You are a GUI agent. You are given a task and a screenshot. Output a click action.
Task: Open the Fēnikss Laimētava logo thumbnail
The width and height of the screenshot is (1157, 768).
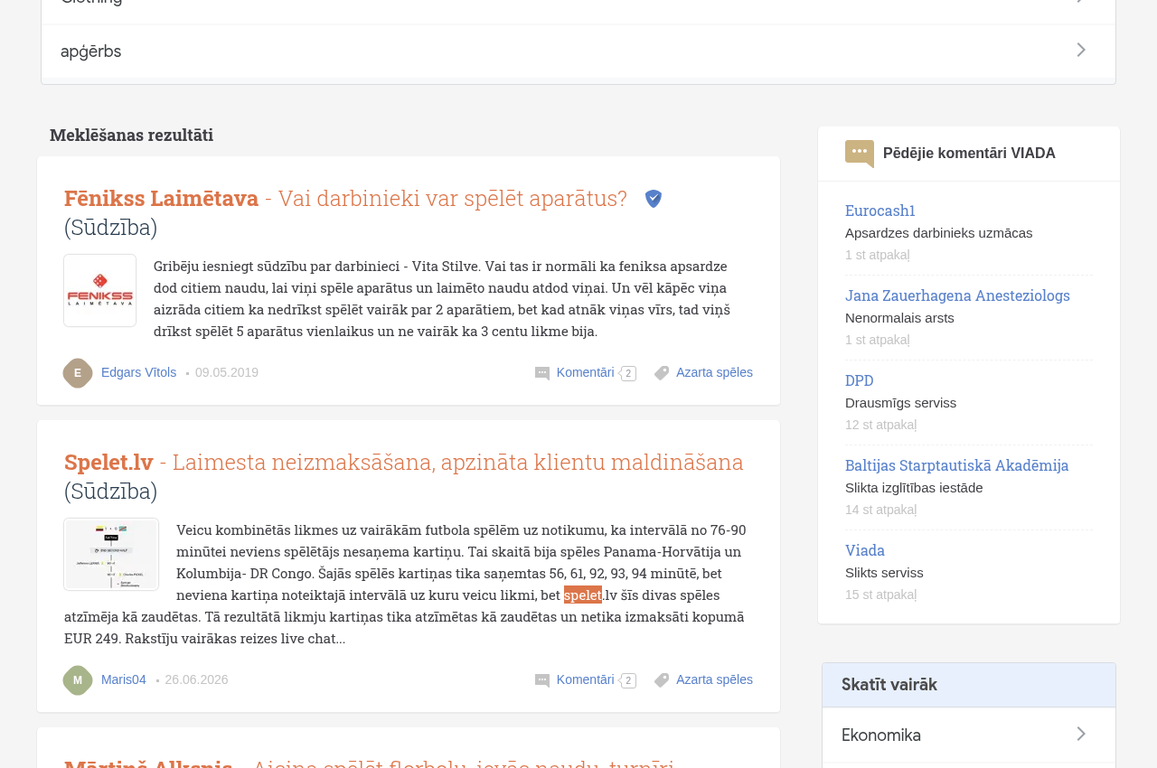coord(100,290)
